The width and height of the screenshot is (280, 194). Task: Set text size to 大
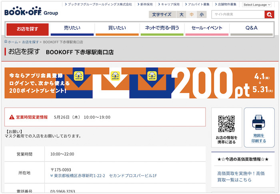point(182,14)
